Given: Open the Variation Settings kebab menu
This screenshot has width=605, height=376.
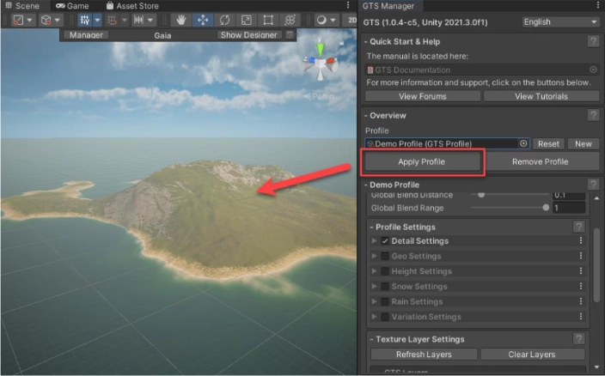Looking at the screenshot, I should [581, 317].
